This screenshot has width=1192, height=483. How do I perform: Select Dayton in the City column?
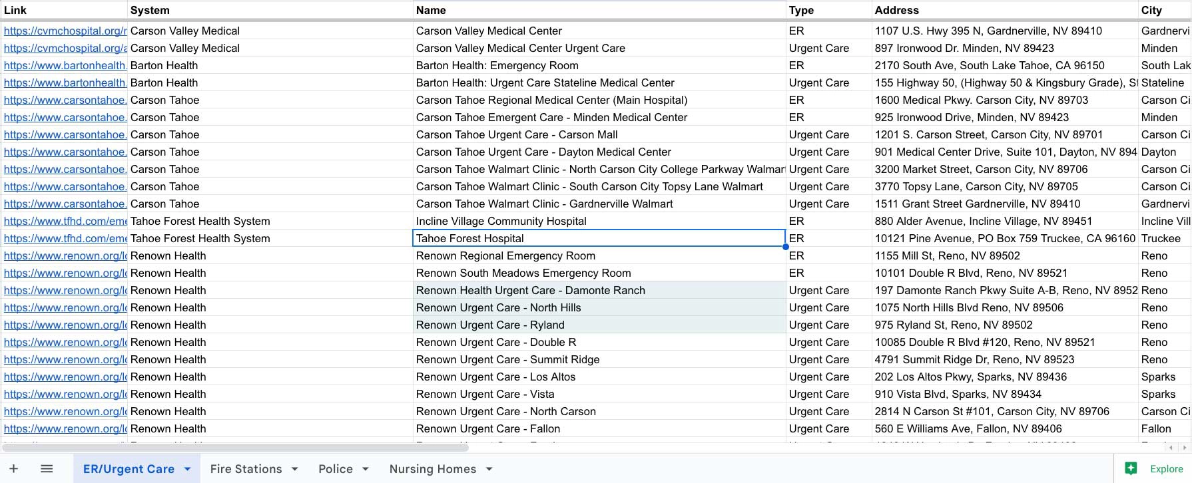pos(1165,152)
